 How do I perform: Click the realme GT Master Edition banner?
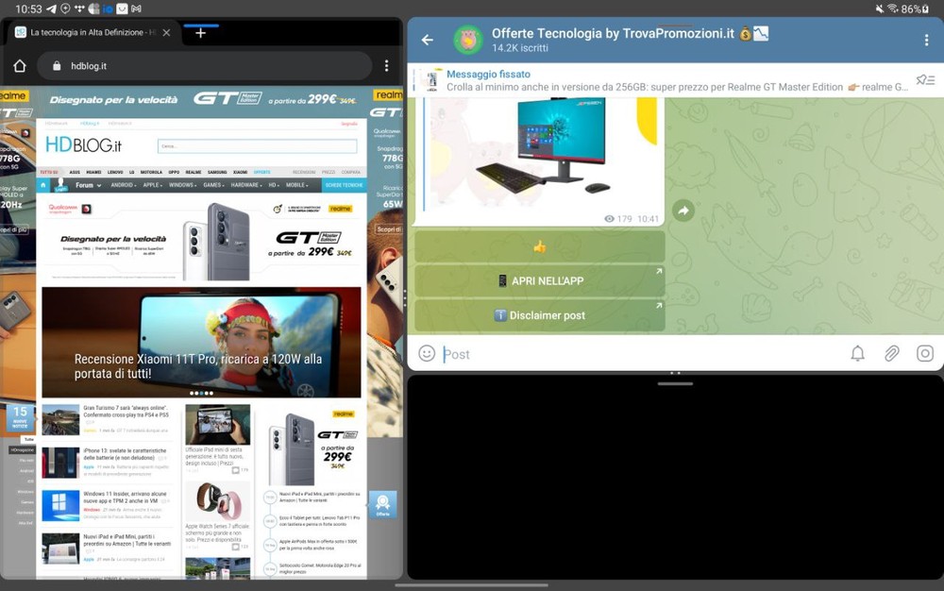(x=201, y=242)
